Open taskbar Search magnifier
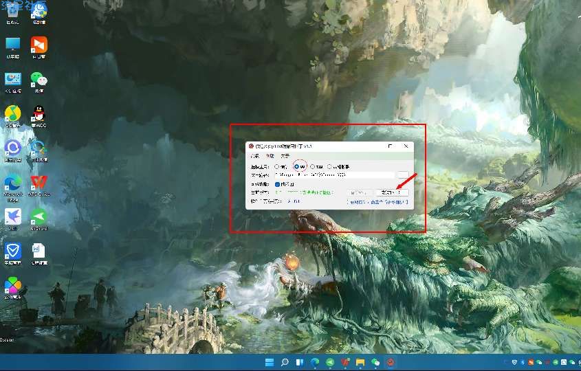Image resolution: width=581 pixels, height=371 pixels. point(285,362)
